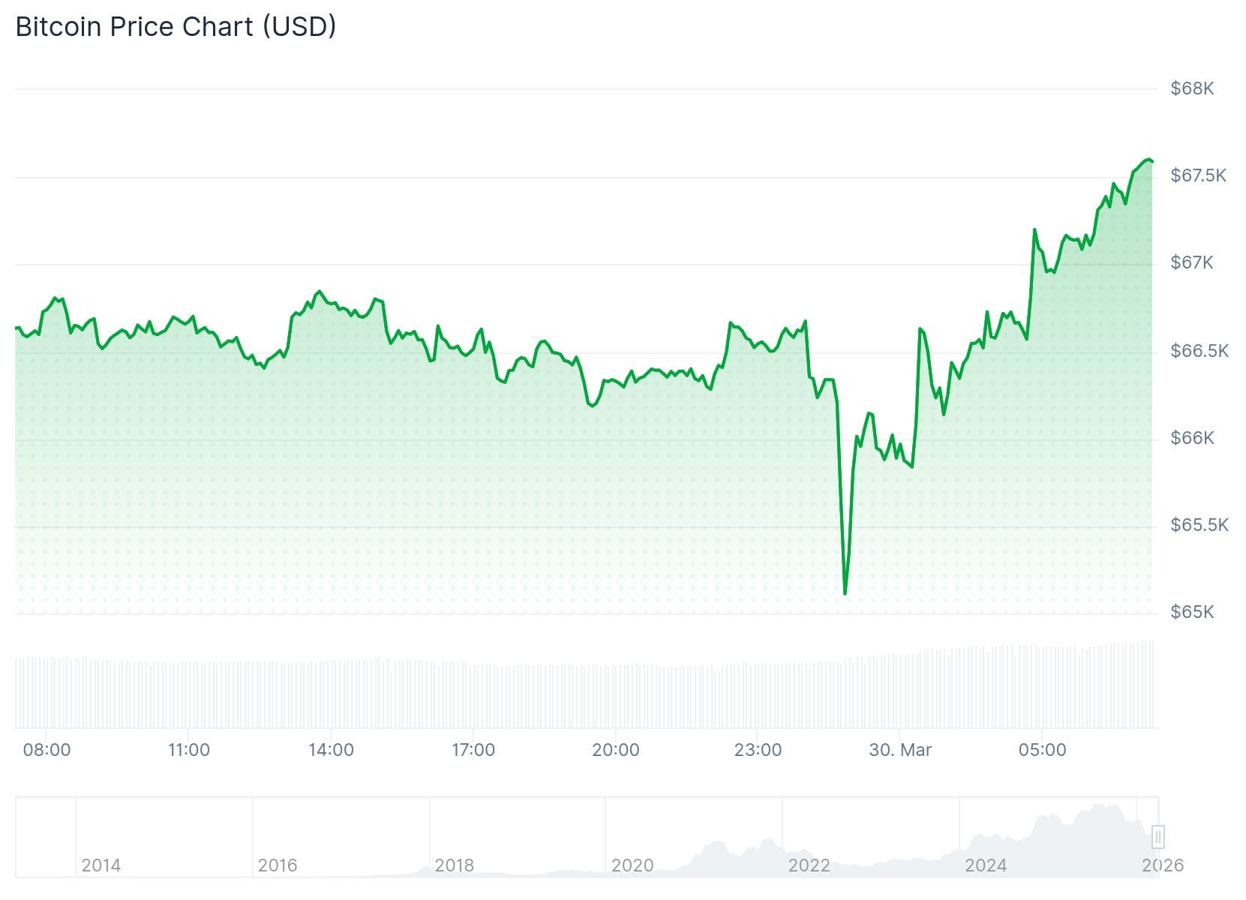Click the 30. Mar date axis label
The width and height of the screenshot is (1246, 900).
pos(899,750)
